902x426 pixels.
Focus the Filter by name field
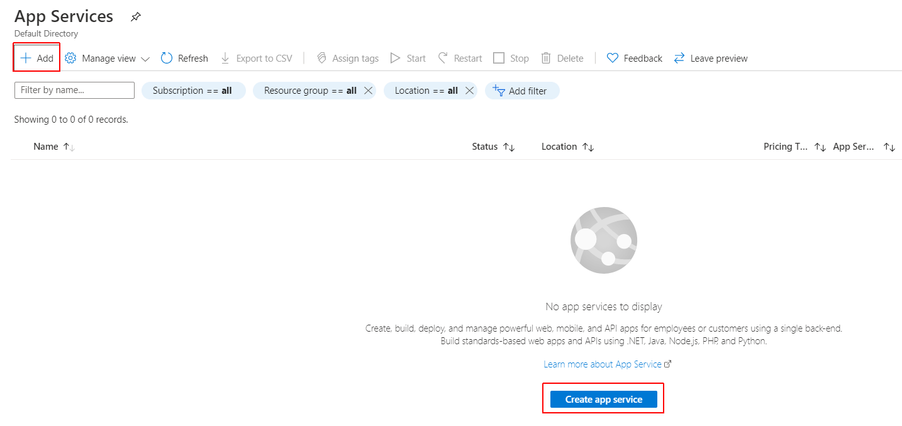coord(74,90)
